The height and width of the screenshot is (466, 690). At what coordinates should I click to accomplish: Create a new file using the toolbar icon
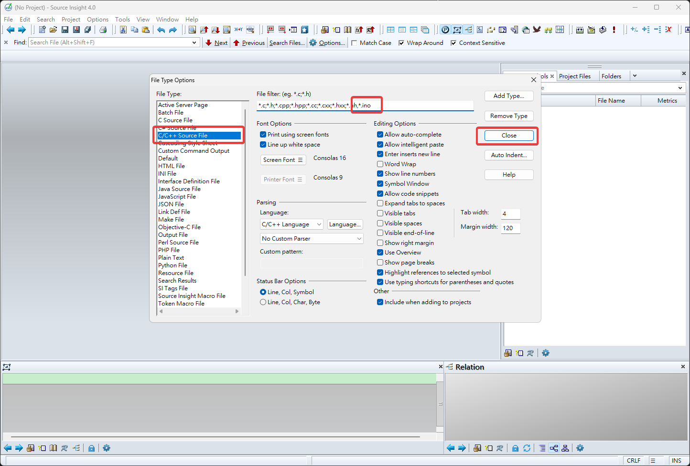pos(42,30)
